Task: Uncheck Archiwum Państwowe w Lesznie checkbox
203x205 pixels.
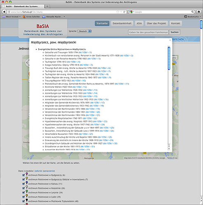Action: click(23, 193)
